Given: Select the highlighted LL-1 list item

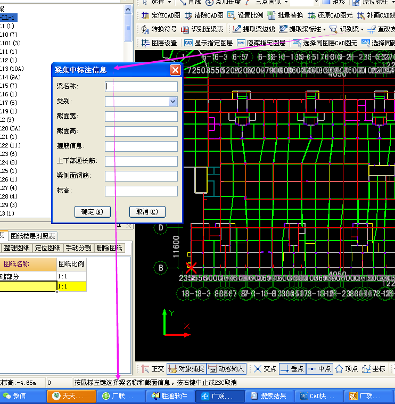Looking at the screenshot, I should [9, 18].
